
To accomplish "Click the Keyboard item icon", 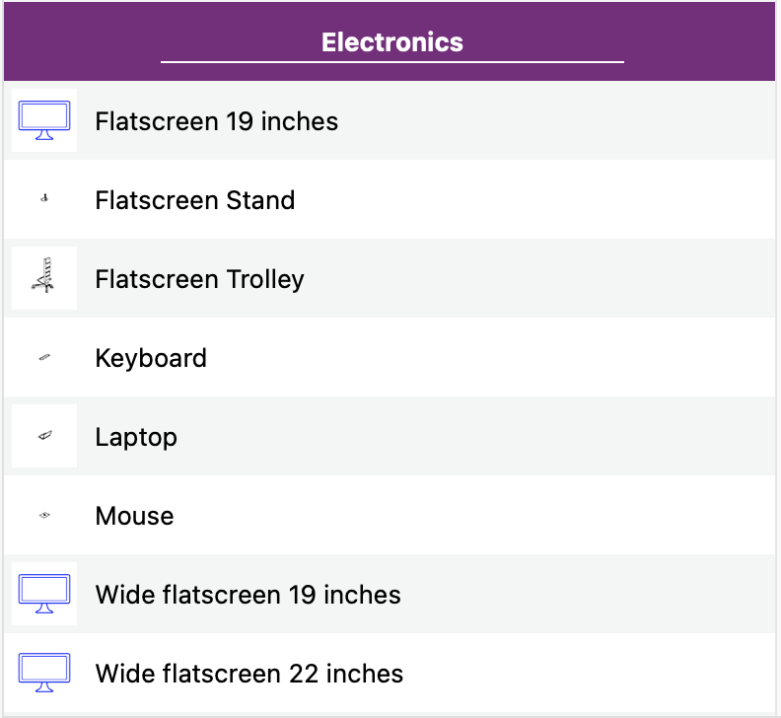I will pos(44,357).
